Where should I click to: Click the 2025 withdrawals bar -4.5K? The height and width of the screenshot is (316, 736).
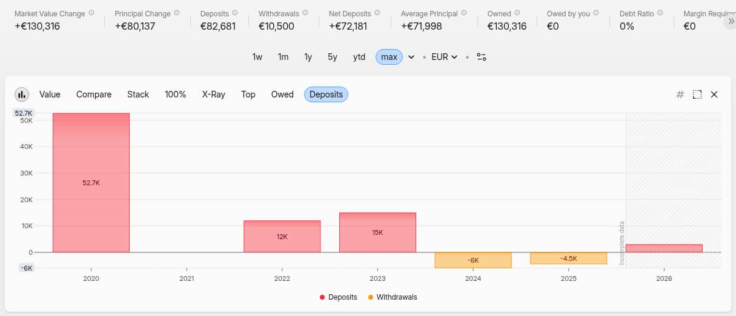[569, 258]
